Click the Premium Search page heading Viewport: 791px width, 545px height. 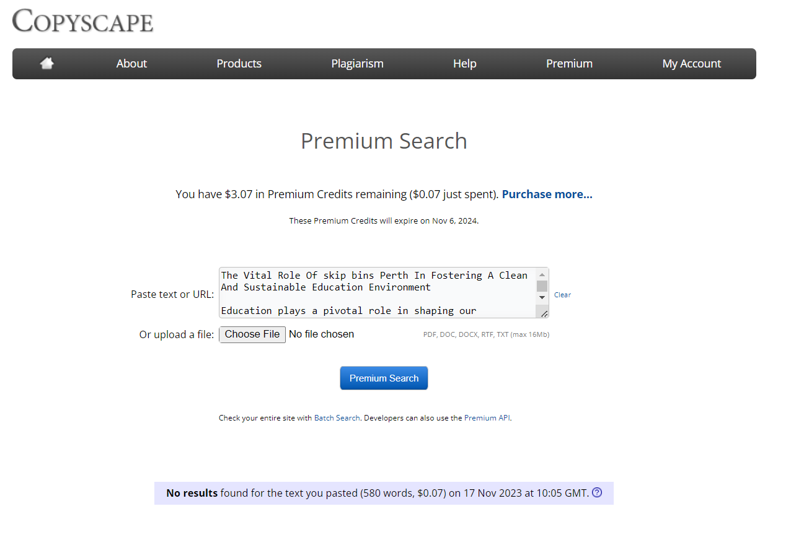(384, 141)
